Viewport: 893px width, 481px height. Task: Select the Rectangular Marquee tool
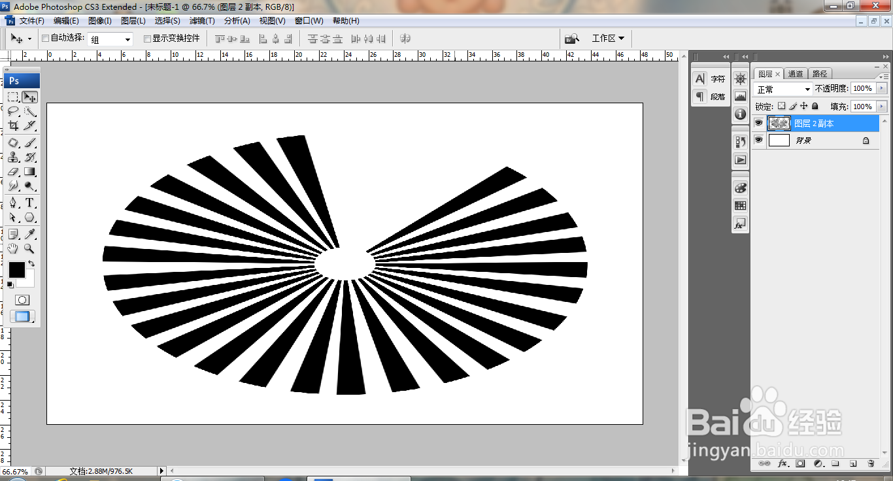pos(13,97)
